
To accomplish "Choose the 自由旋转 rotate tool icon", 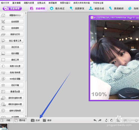I will (3, 28).
